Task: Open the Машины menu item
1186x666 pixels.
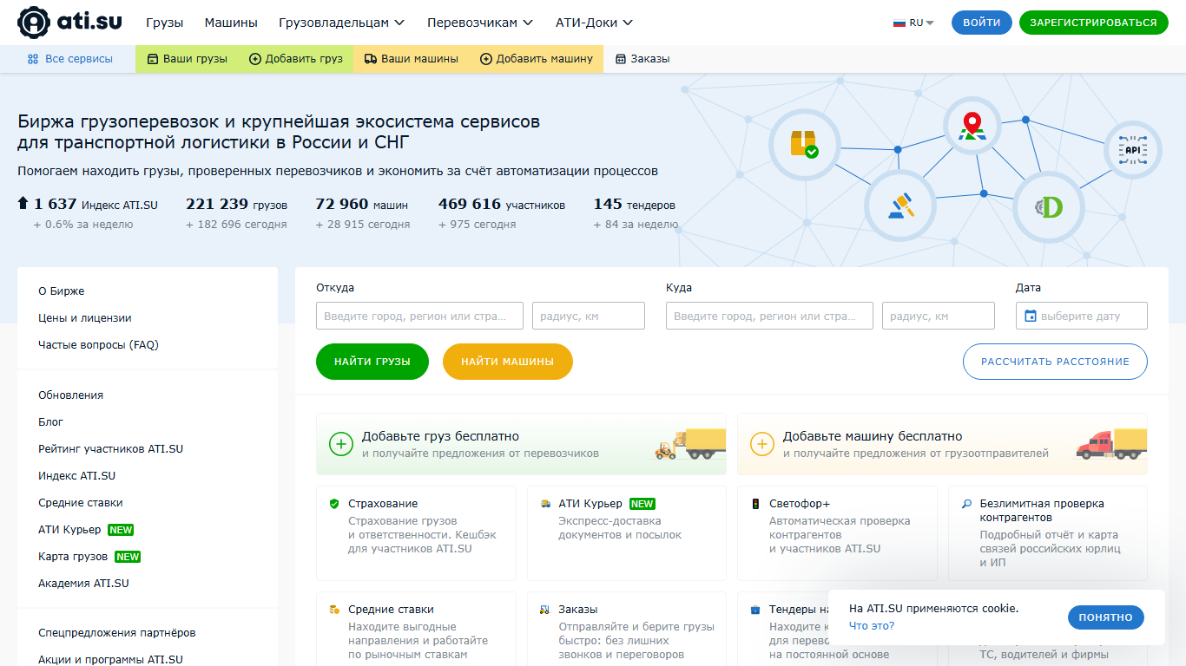Action: [x=231, y=23]
